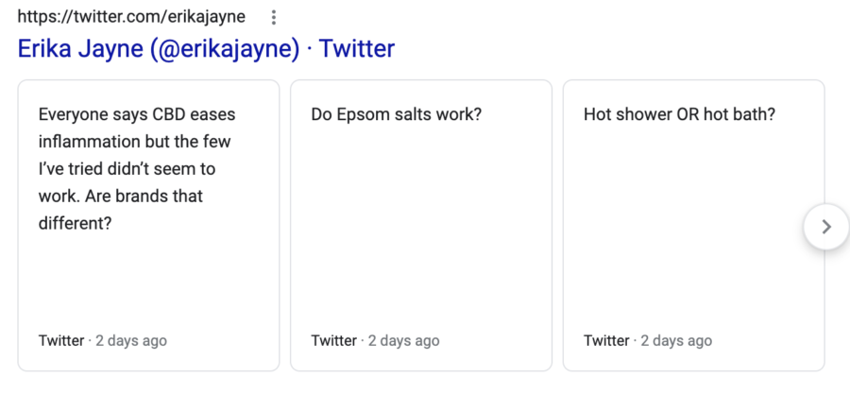Click Twitter source label on hot bath card

(606, 341)
